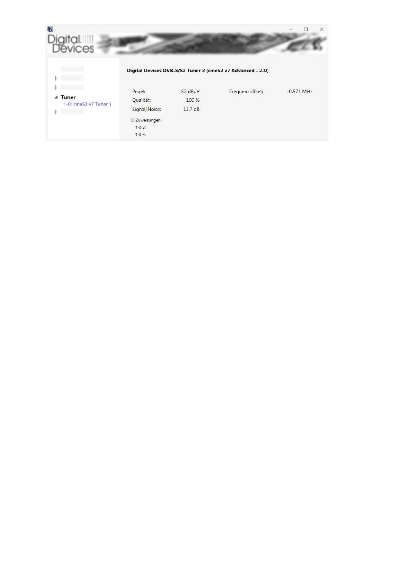
Task: Click the '13.7 dB' value
Action: (191, 109)
